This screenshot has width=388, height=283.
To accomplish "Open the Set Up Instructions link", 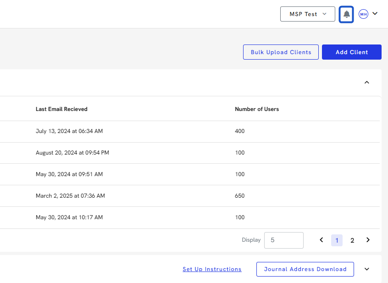I will point(212,269).
